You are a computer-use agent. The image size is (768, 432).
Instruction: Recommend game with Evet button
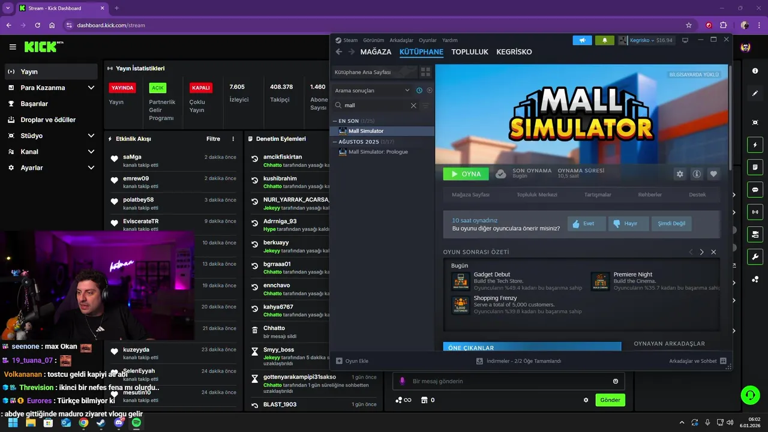tap(586, 224)
